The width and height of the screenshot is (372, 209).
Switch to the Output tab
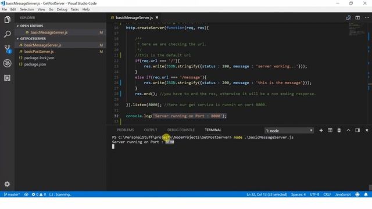(151, 130)
